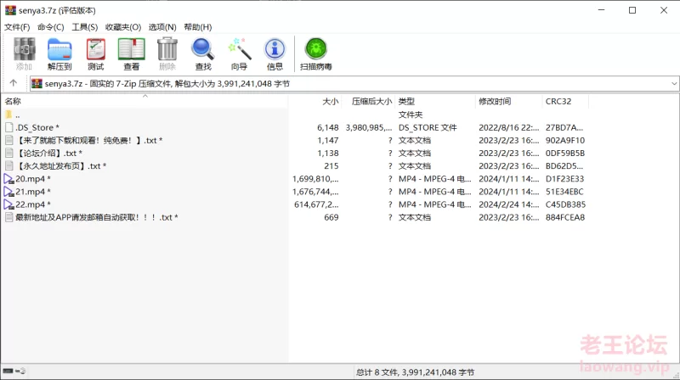The image size is (680, 380).
Task: Open the Help (帮助) menu
Action: (198, 27)
